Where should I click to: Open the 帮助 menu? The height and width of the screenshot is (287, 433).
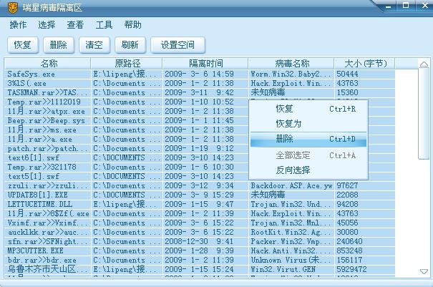133,25
